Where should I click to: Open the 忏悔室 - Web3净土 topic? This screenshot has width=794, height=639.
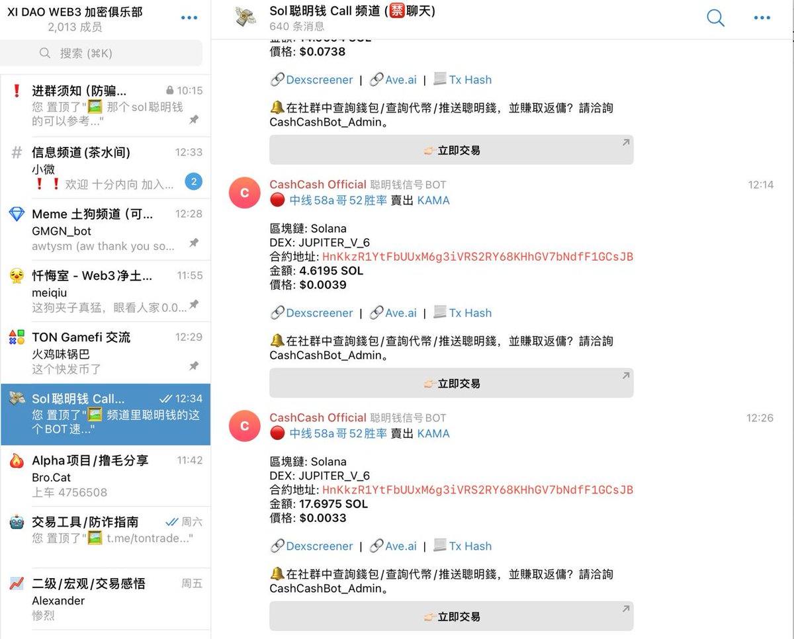pyautogui.click(x=105, y=290)
